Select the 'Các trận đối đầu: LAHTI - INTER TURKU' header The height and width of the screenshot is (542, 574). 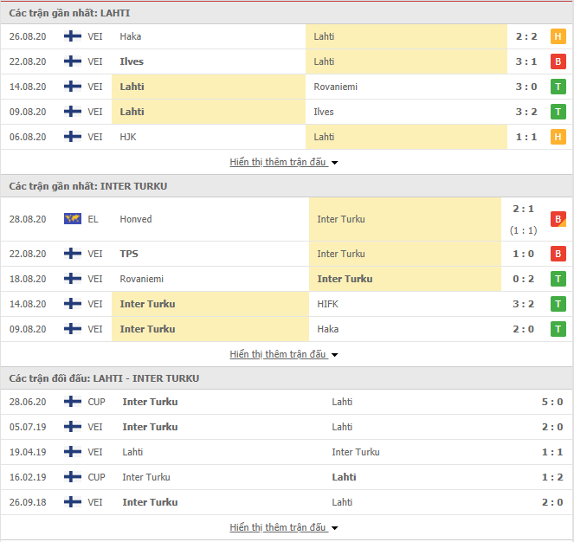click(x=104, y=378)
